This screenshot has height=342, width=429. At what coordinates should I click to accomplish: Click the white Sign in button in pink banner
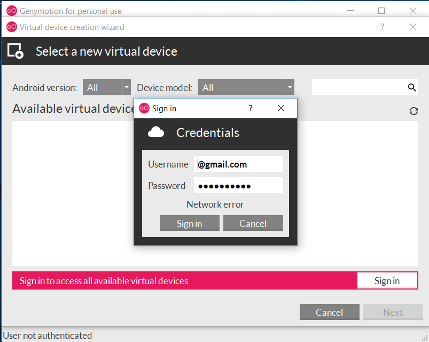point(387,280)
